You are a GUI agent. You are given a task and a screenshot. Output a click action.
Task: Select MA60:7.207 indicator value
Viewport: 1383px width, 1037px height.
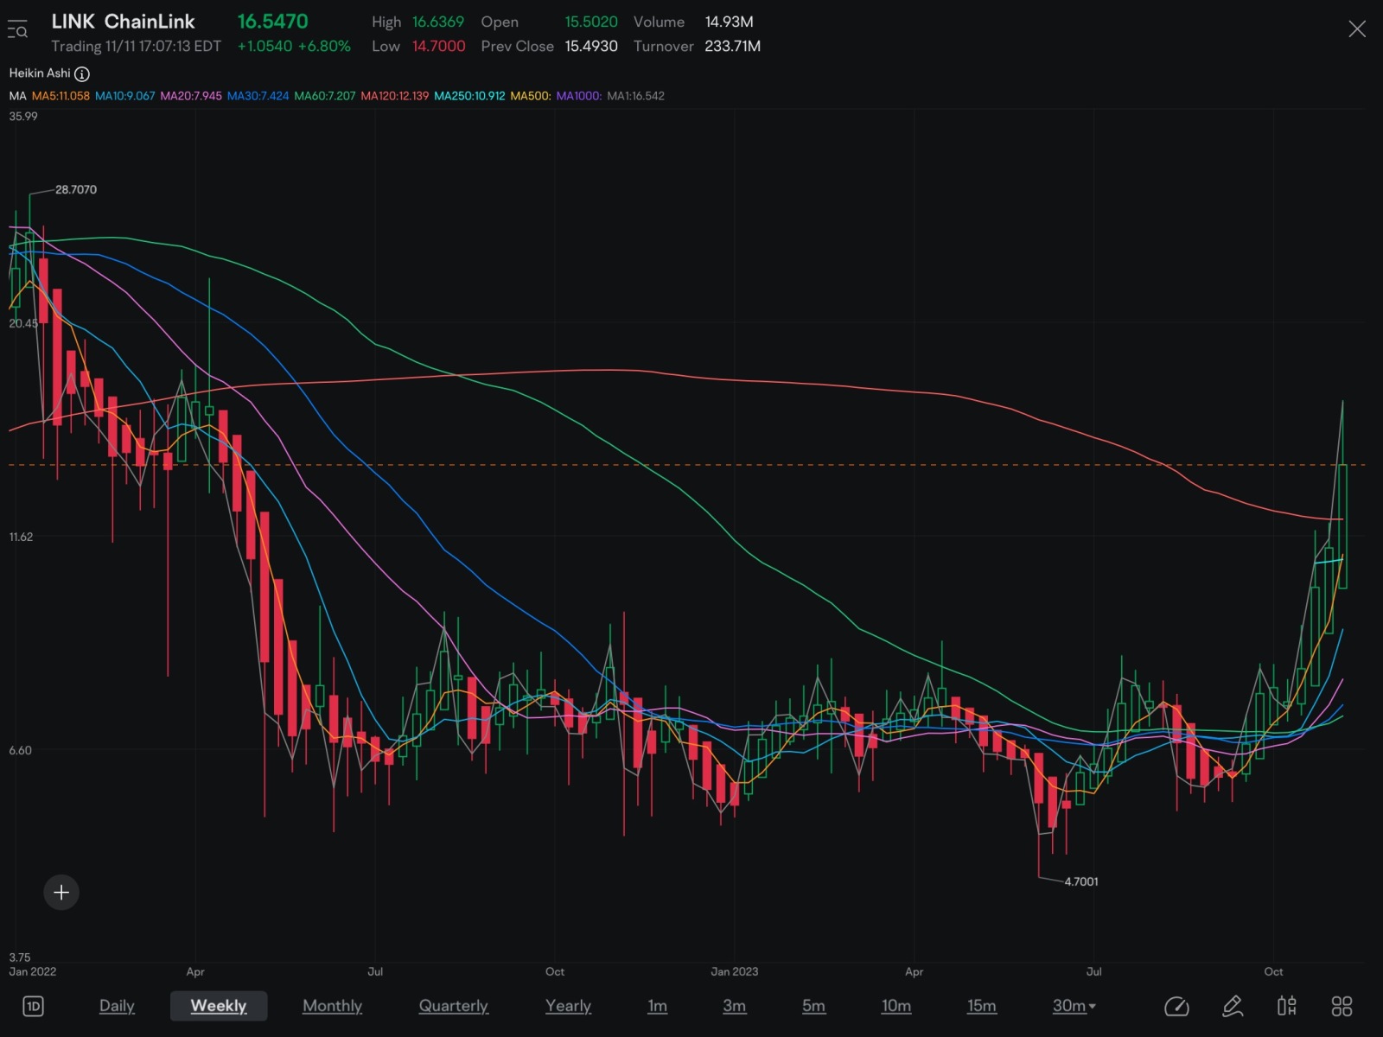325,96
